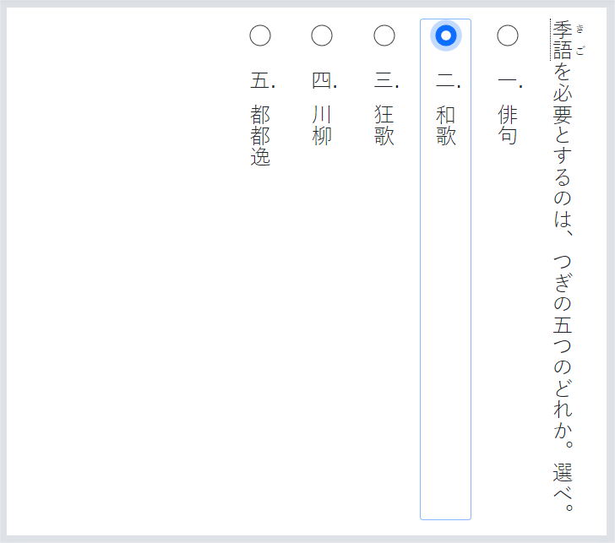Screen dimensions: 615x543
Task: Click the underlined word 季語 in question
Action: (x=563, y=39)
